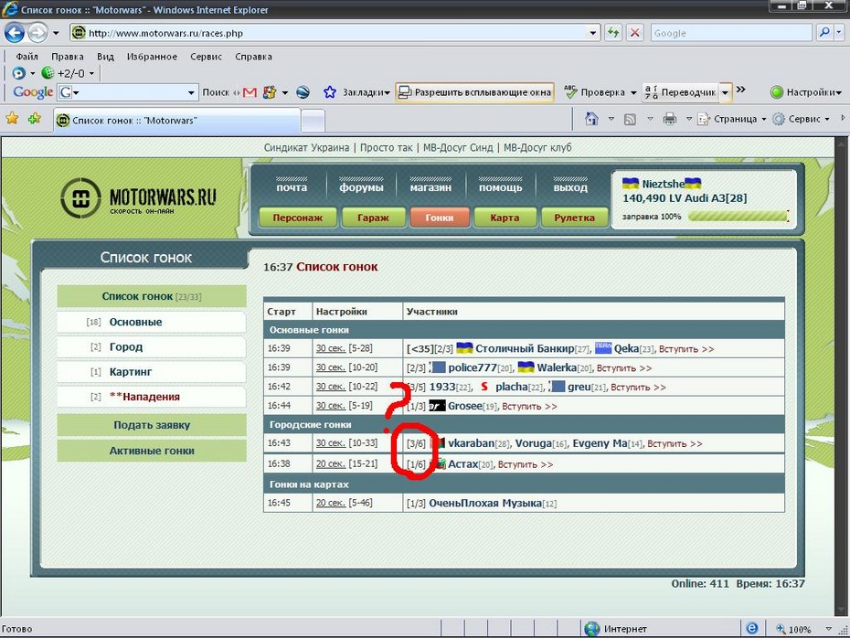Open the Гараж section
The height and width of the screenshot is (638, 850).
click(x=373, y=218)
